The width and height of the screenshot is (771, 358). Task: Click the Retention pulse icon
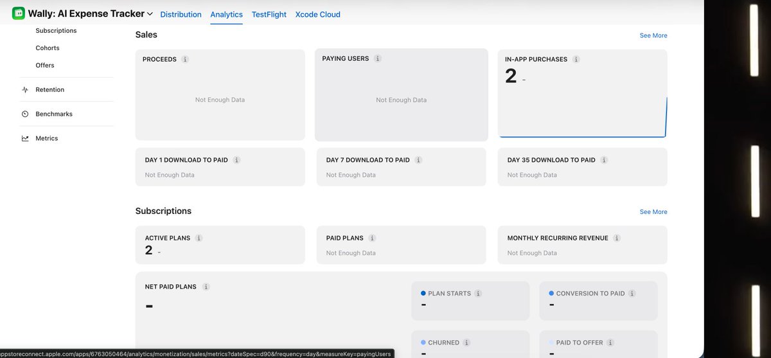[x=25, y=90]
